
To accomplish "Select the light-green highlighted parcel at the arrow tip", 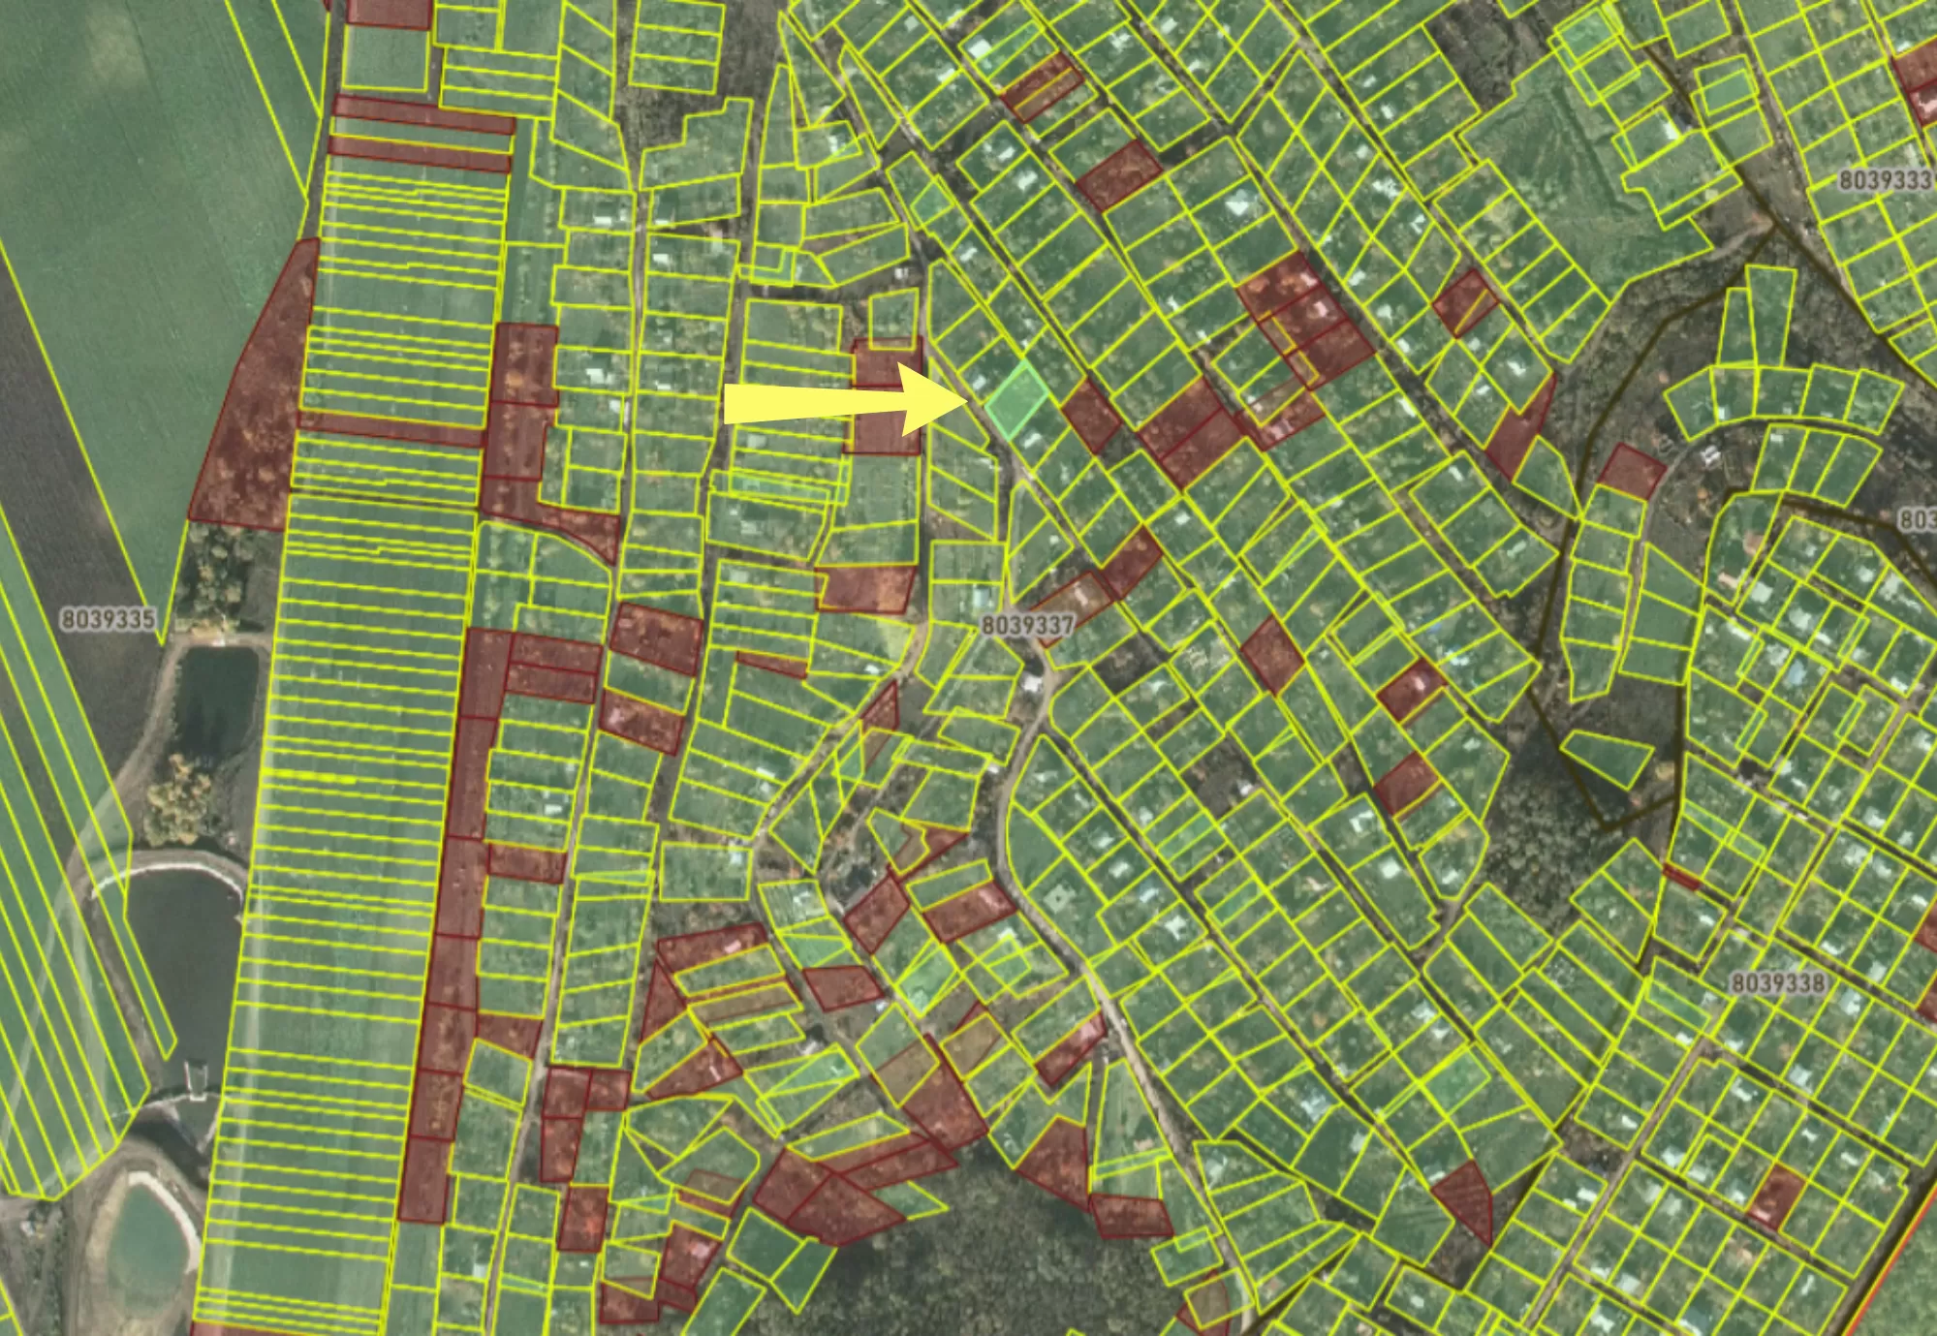I will (x=1017, y=400).
